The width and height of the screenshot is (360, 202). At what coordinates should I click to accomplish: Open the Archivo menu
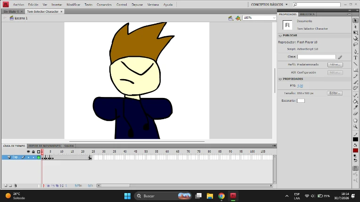click(x=18, y=5)
